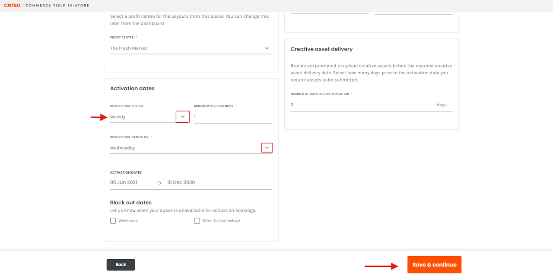The image size is (553, 276).
Task: Select the Fresh Market profit centre field
Action: (186, 48)
